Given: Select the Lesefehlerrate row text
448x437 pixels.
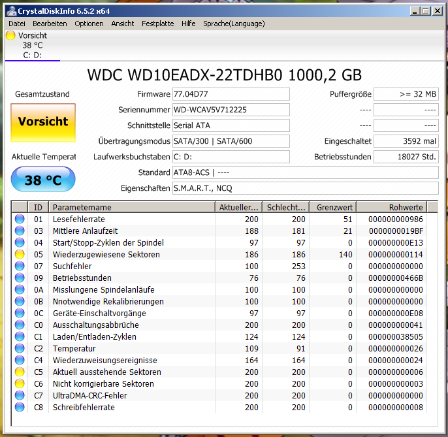Looking at the screenshot, I should click(x=79, y=219).
